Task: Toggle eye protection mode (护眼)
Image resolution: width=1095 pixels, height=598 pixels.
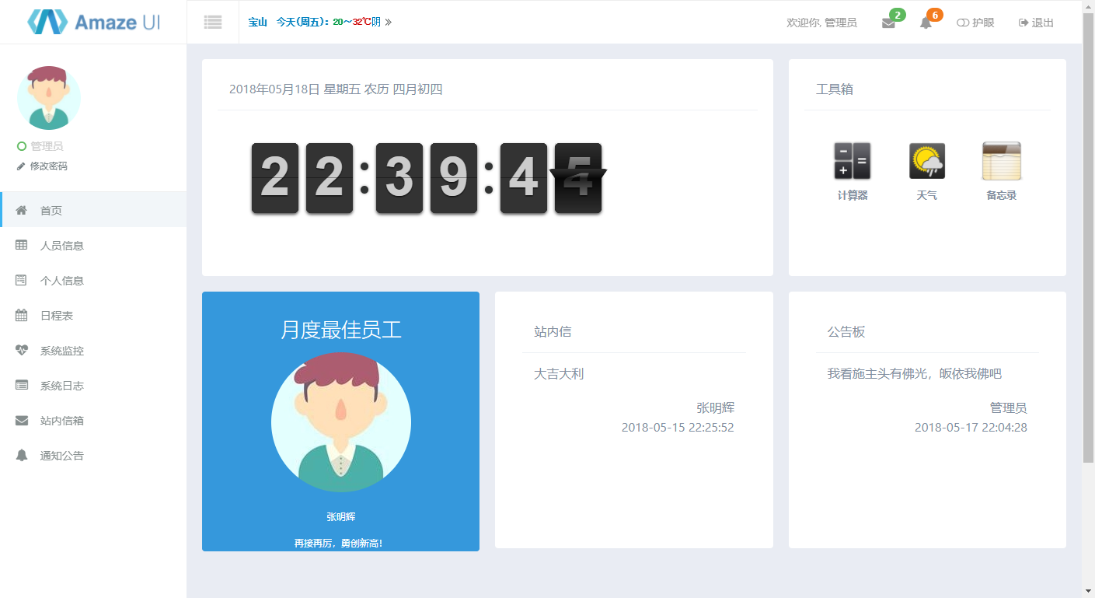Action: (975, 23)
